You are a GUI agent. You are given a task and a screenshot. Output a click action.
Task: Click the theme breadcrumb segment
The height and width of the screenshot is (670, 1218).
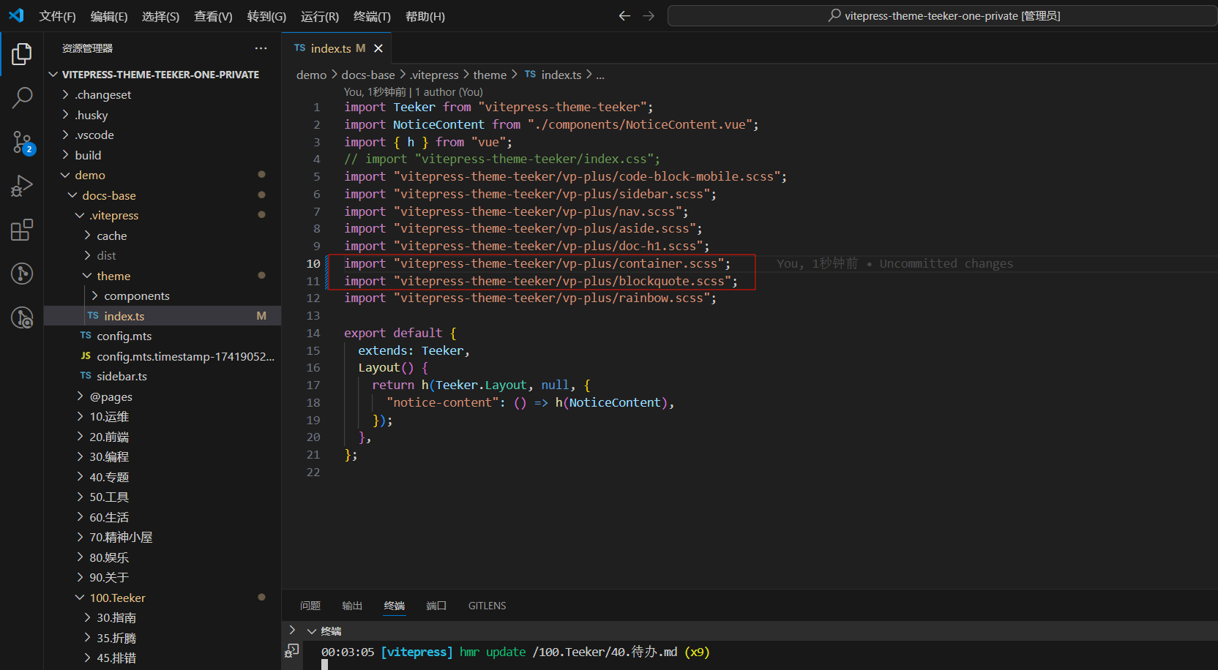(490, 75)
